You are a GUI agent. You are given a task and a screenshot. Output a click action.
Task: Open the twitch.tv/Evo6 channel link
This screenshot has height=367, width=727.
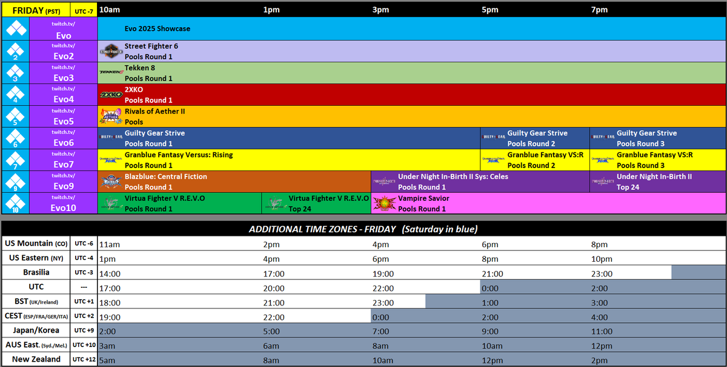pyautogui.click(x=63, y=138)
